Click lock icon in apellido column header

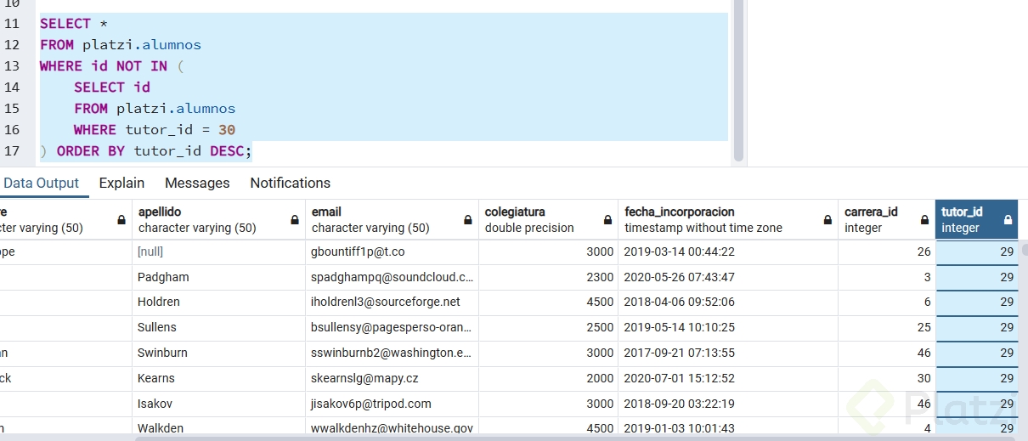pos(295,220)
